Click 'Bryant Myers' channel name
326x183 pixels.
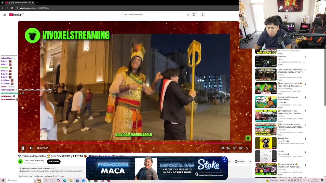pos(282,141)
